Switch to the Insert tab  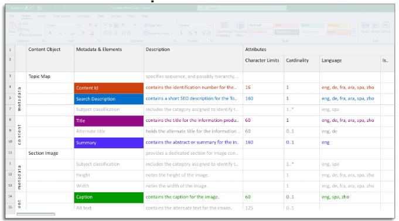point(41,16)
